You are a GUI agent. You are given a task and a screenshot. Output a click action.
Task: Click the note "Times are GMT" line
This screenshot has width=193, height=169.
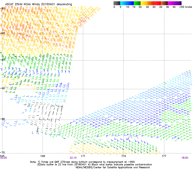82,162
